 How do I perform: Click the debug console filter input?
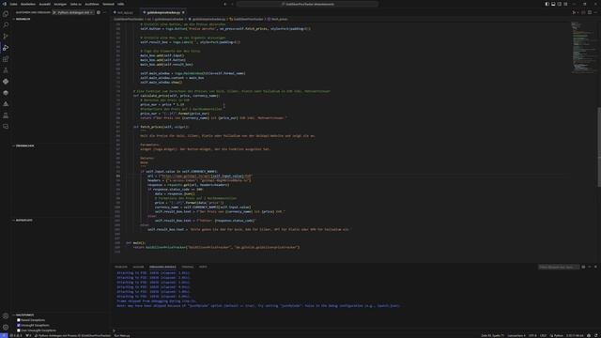coord(559,267)
